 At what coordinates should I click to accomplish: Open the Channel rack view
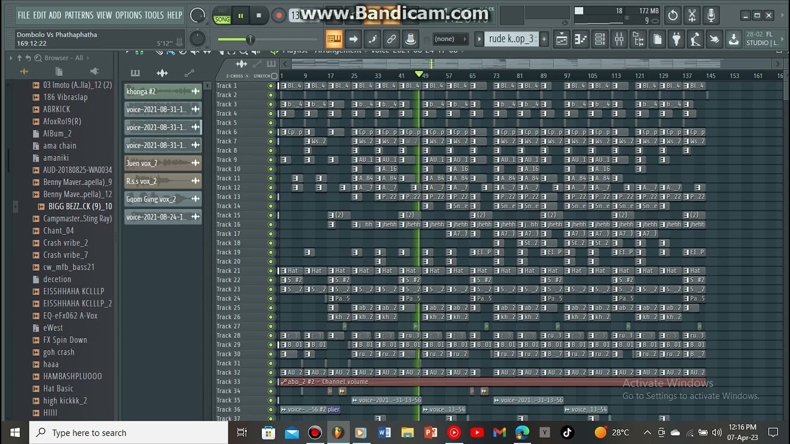click(x=600, y=39)
